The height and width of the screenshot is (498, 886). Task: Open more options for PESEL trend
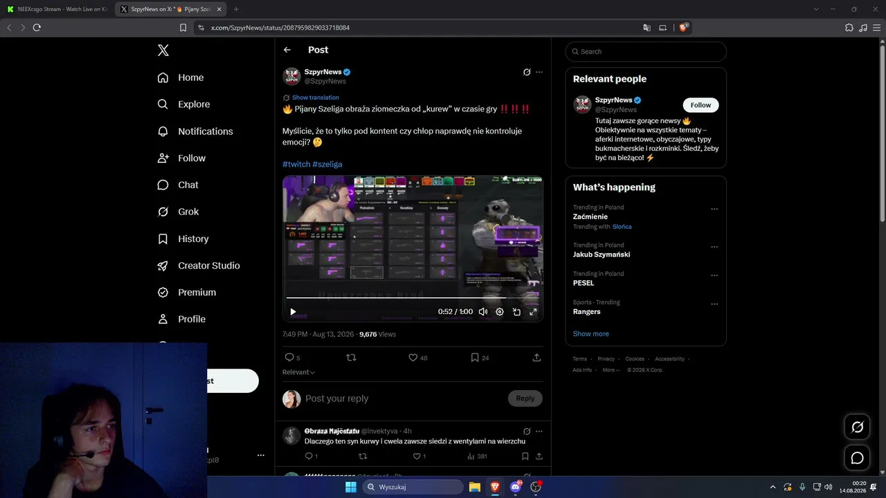coord(714,275)
